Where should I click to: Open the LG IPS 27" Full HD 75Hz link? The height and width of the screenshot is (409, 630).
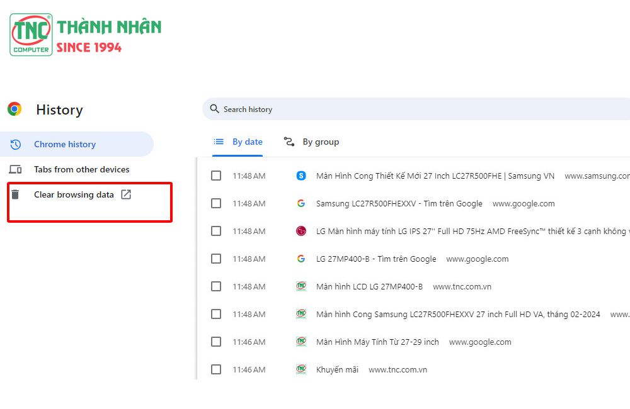(x=473, y=231)
